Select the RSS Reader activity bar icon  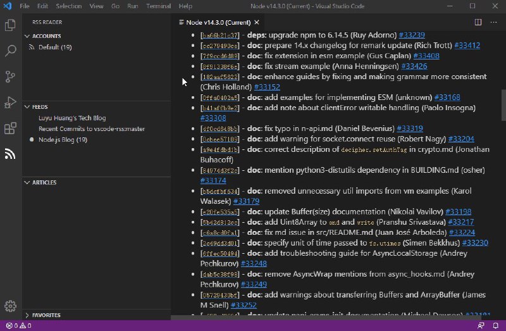[10, 154]
